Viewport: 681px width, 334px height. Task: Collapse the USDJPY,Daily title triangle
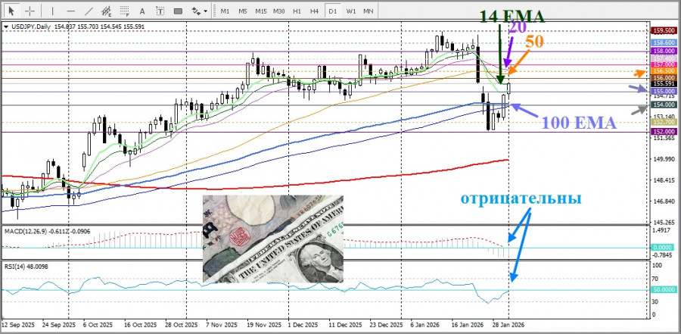[7, 27]
